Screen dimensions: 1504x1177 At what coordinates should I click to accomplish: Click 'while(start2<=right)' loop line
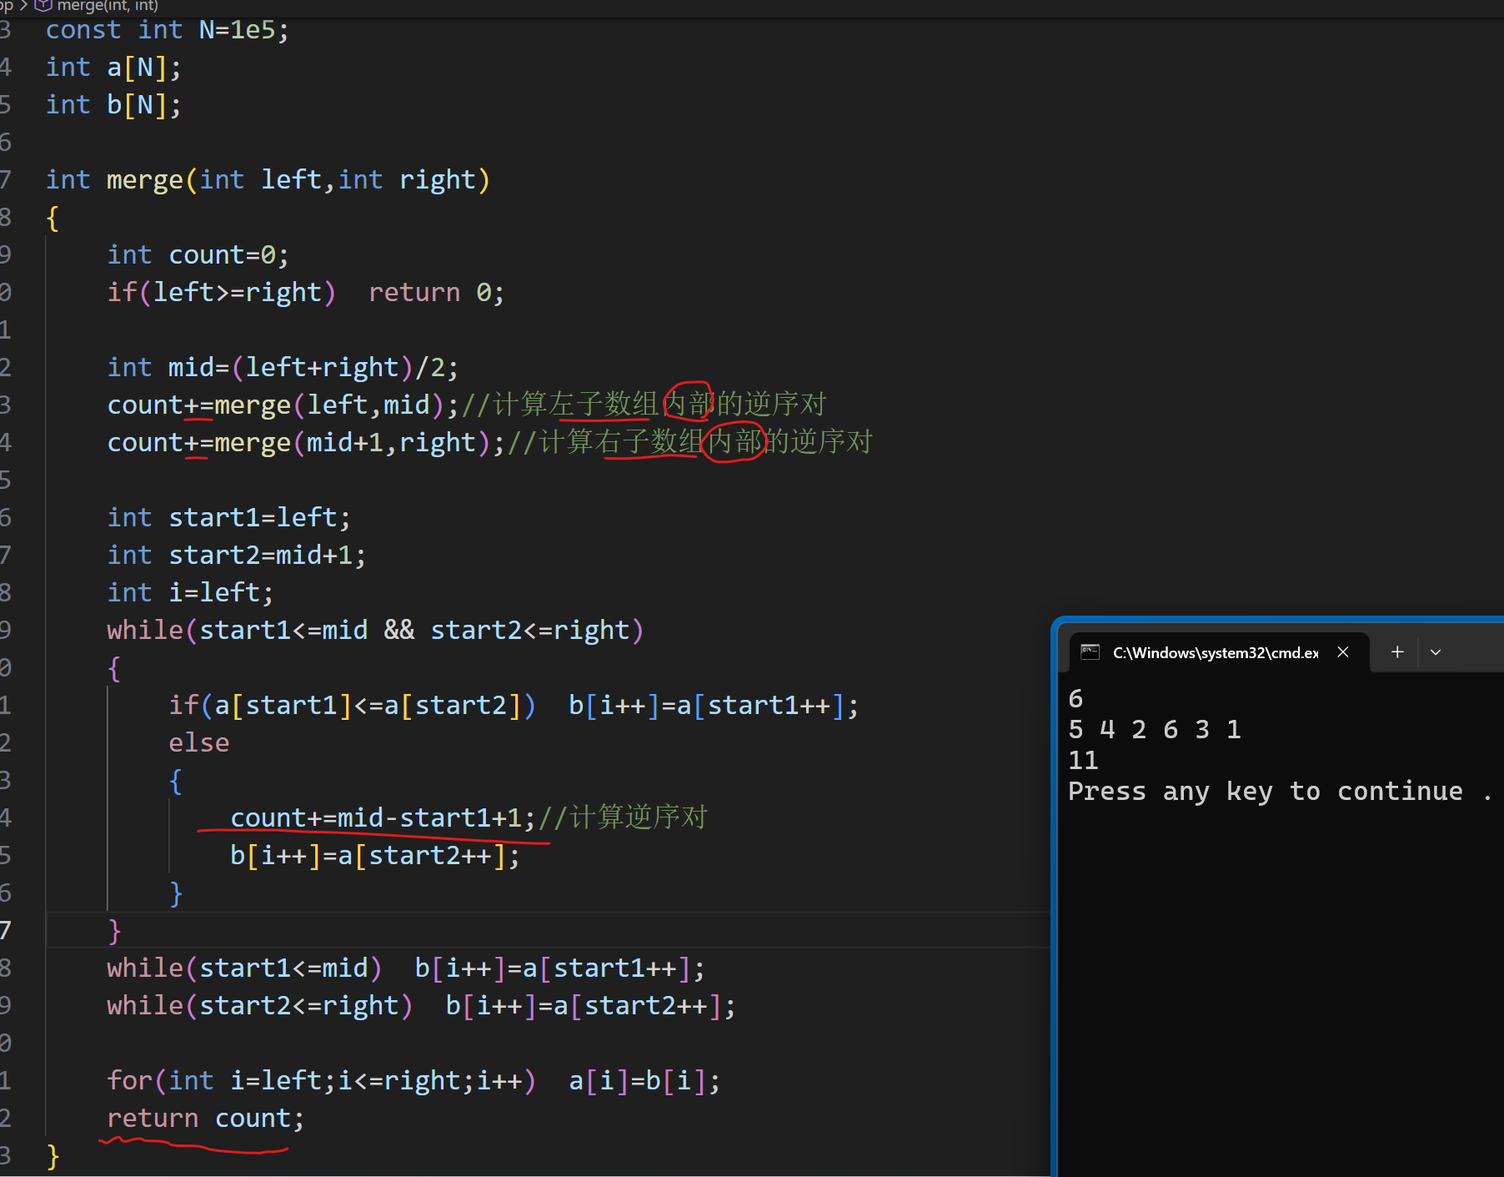pos(259,1006)
